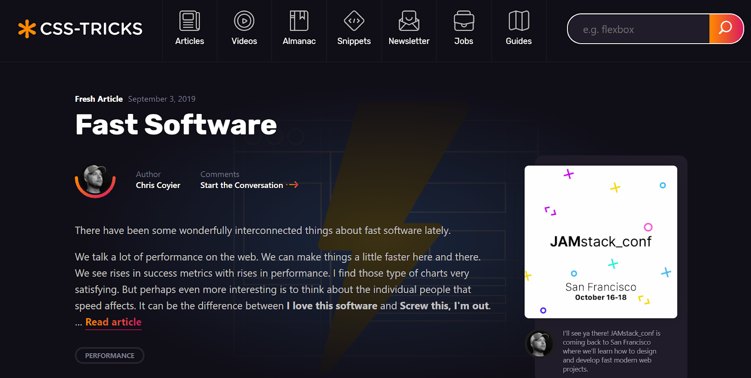This screenshot has height=378, width=751.
Task: Click San Francisco text in conference card
Action: (x=601, y=287)
